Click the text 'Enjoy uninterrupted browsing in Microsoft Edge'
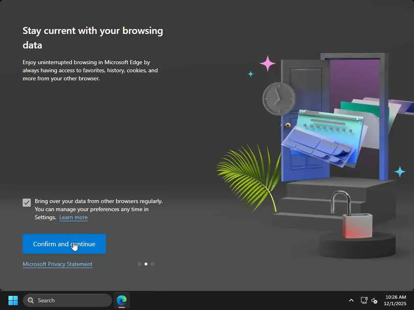 (82, 63)
